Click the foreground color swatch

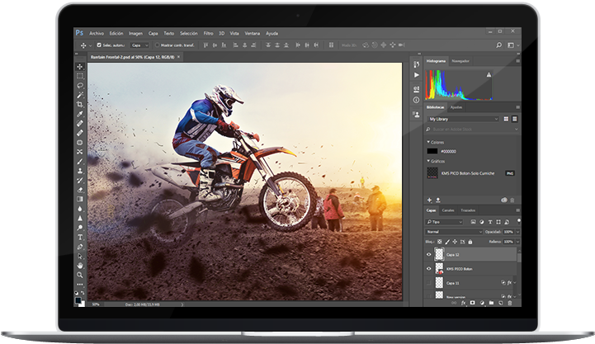tap(78, 300)
